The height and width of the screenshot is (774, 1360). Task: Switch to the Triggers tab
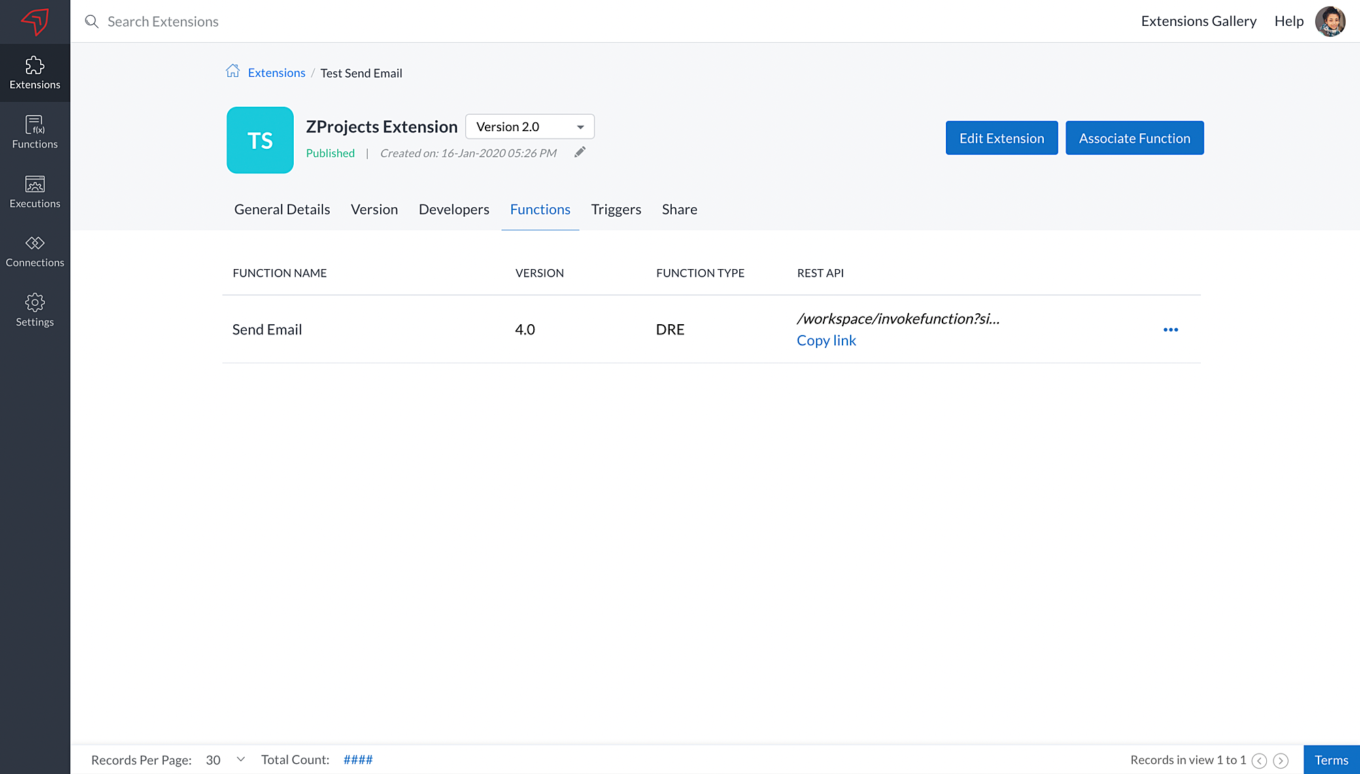coord(615,209)
